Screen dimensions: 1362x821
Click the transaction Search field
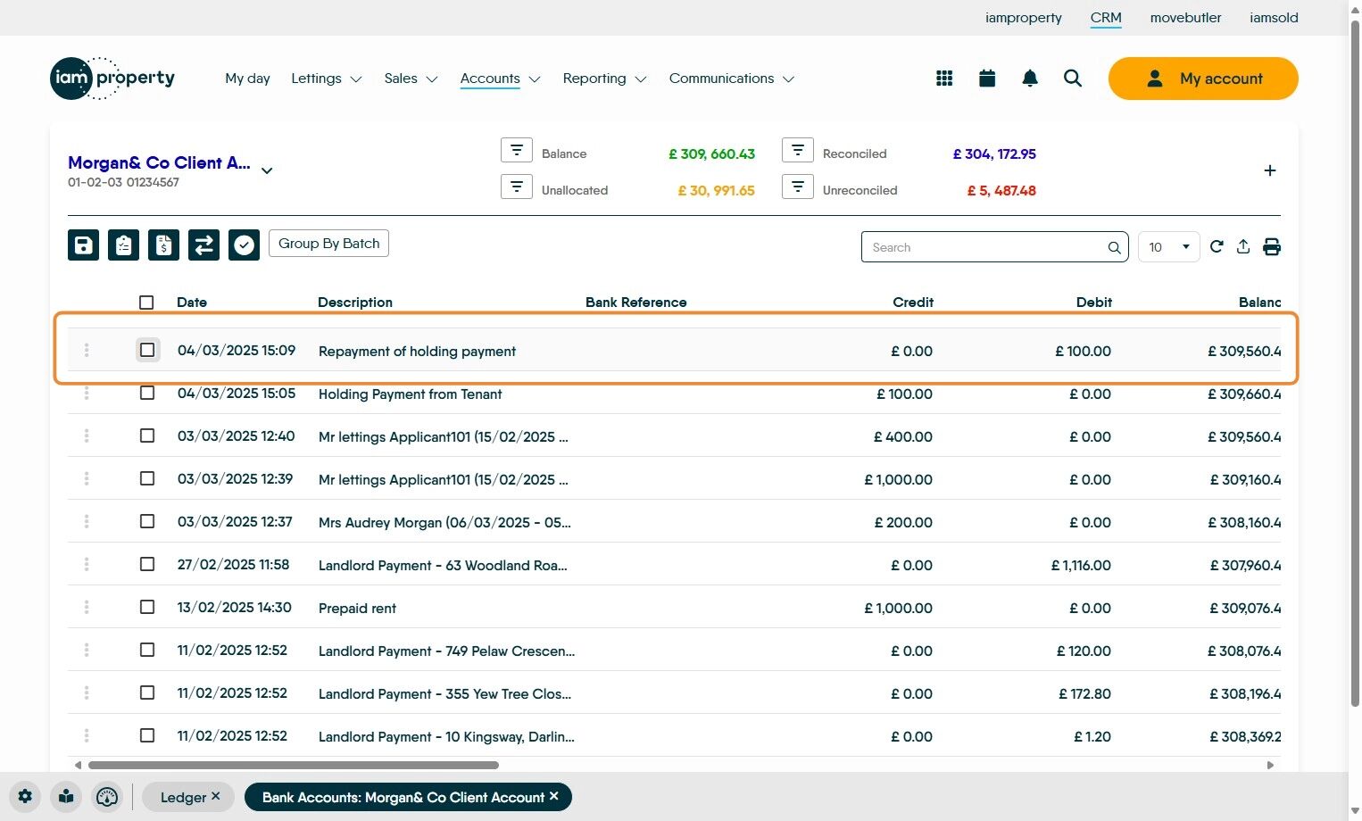pos(982,247)
